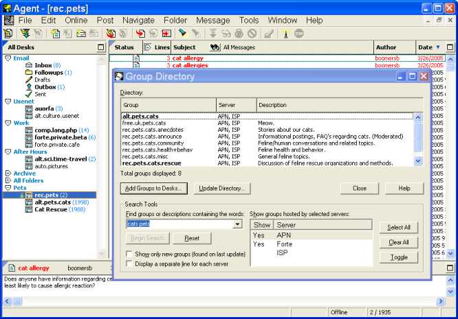Click the Inbox tray icon in Email

29,65
